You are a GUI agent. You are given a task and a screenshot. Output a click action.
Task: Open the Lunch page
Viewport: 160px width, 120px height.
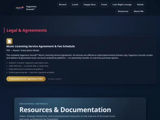[75, 4]
